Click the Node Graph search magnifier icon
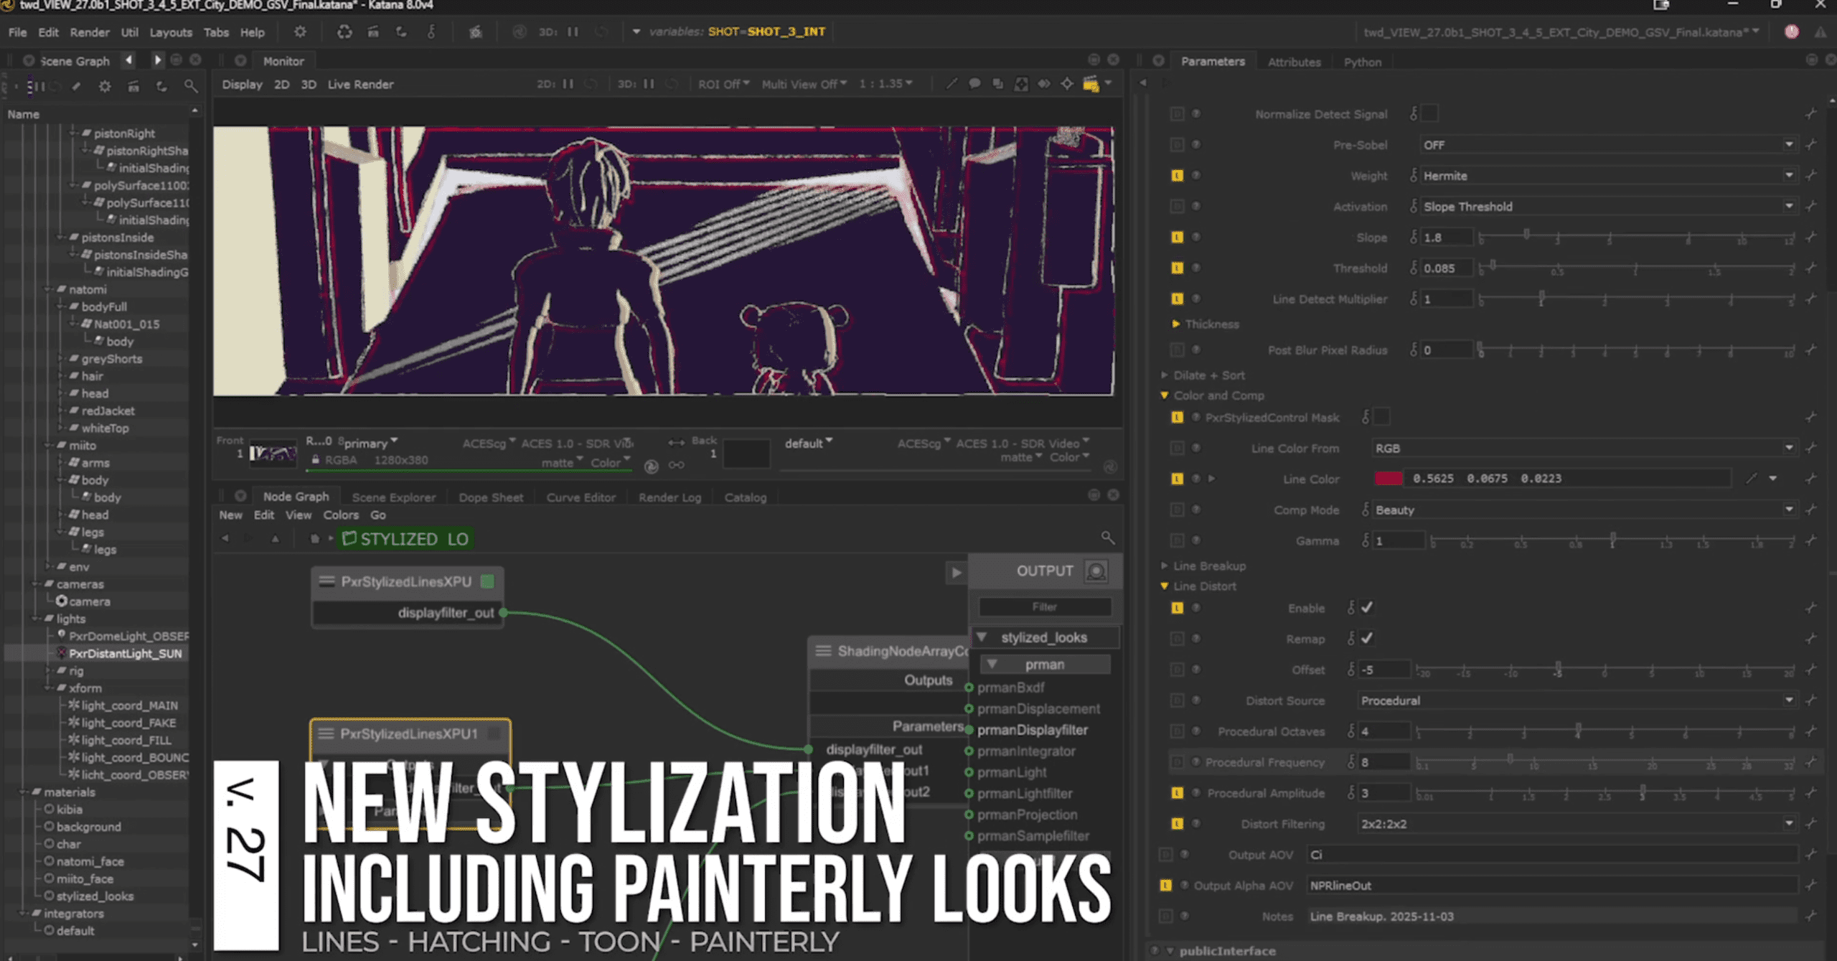Image resolution: width=1837 pixels, height=961 pixels. (x=1108, y=538)
